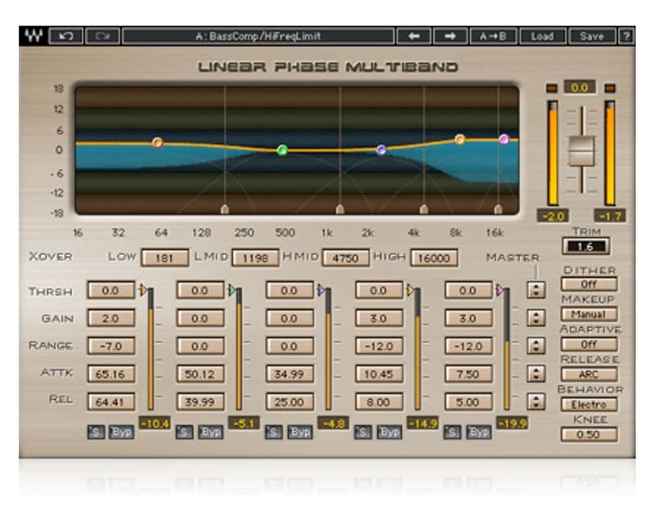Viewport: 654px width, 529px height.
Task: Bypass the second band showing -5.1
Action: point(211,433)
